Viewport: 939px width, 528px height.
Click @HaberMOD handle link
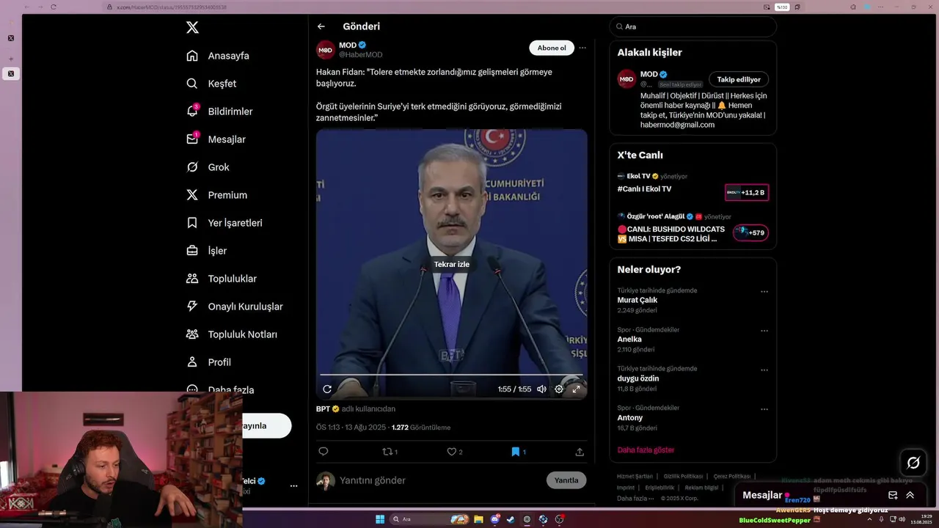pyautogui.click(x=360, y=55)
